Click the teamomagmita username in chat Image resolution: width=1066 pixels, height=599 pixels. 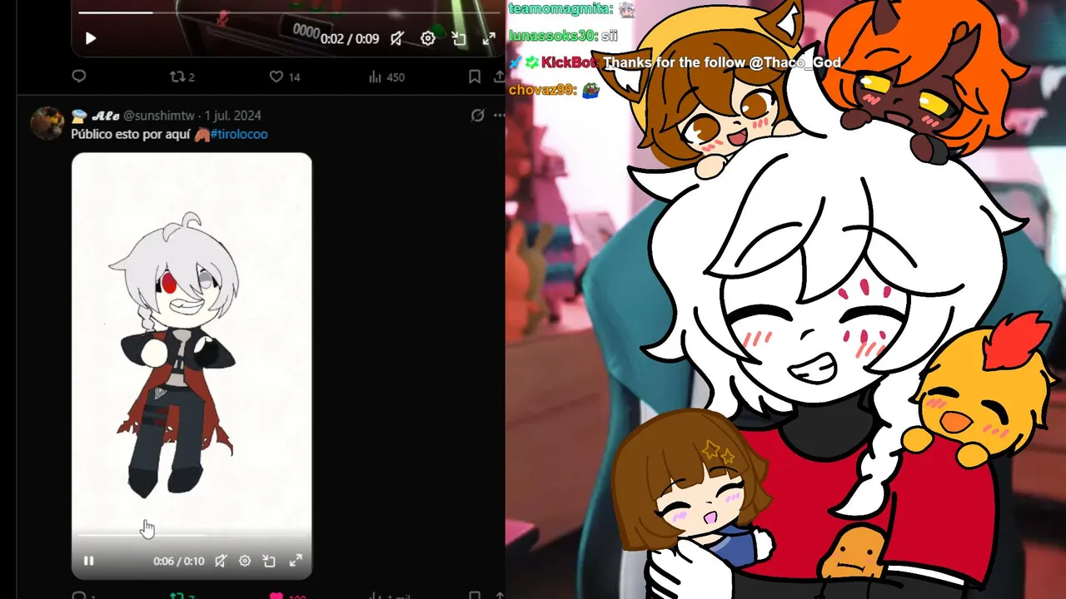pyautogui.click(x=560, y=9)
